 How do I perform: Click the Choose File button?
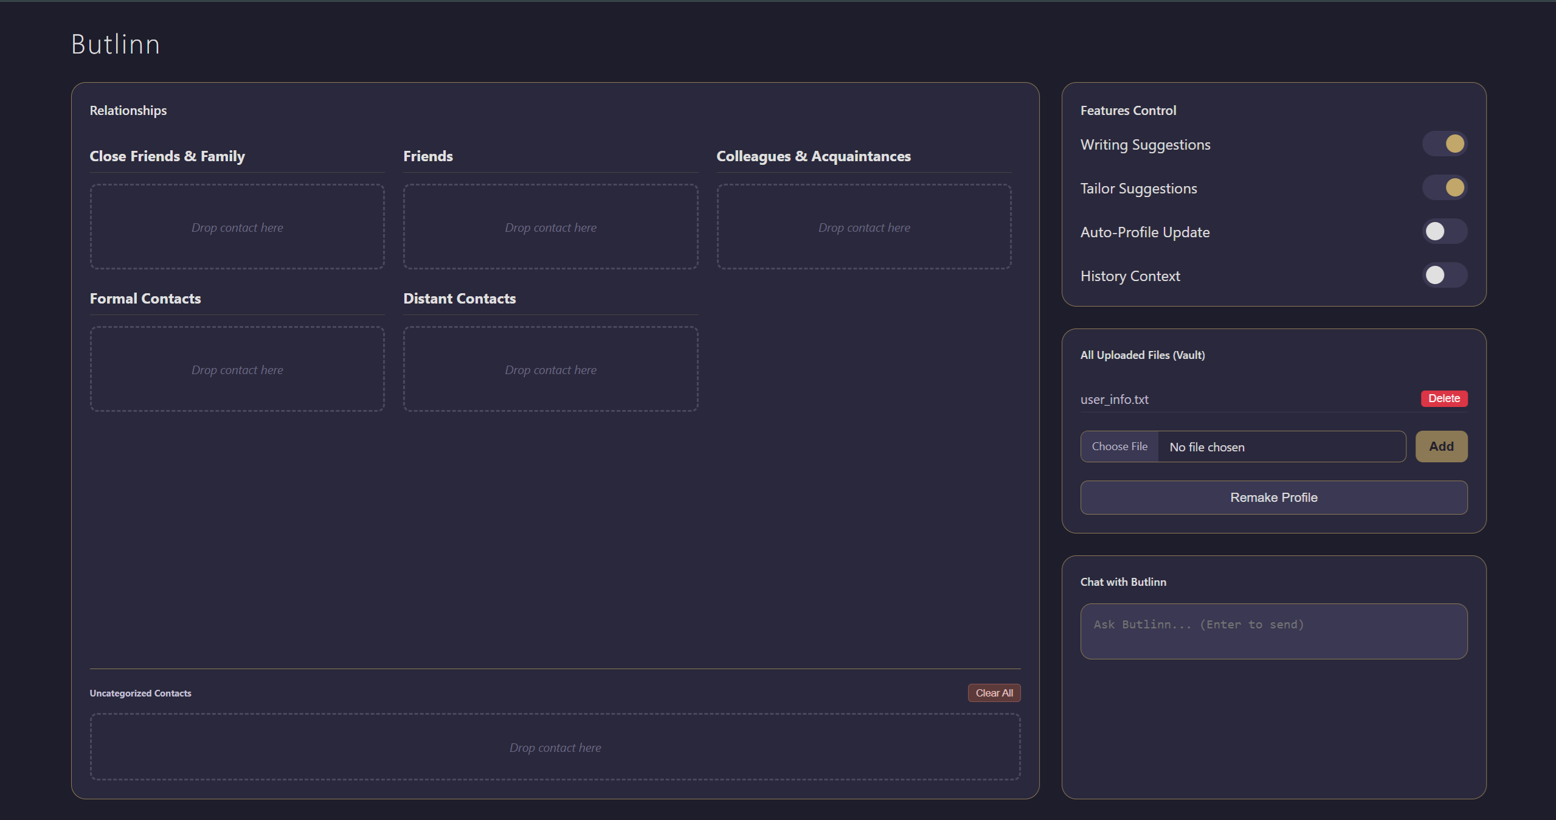(x=1119, y=446)
